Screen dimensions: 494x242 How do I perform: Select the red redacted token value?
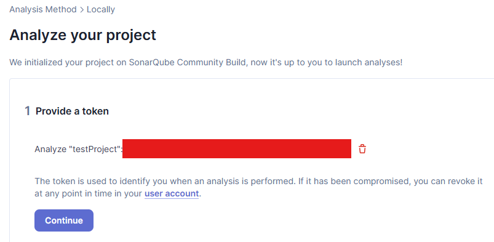pos(237,148)
